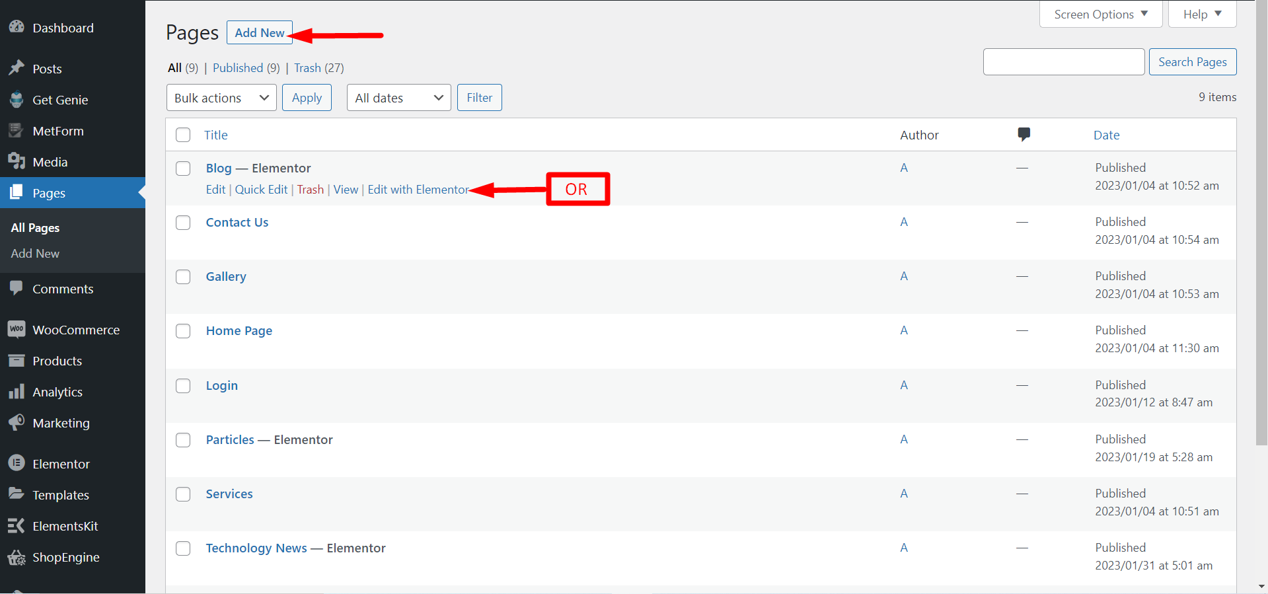Image resolution: width=1268 pixels, height=594 pixels.
Task: Click the Get Genie icon
Action: pyautogui.click(x=17, y=99)
